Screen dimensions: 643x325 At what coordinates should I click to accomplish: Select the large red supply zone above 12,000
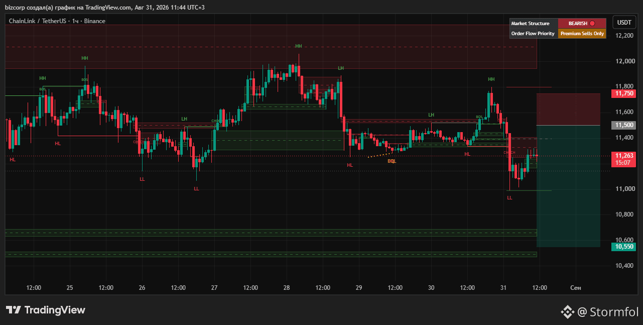tap(271, 46)
